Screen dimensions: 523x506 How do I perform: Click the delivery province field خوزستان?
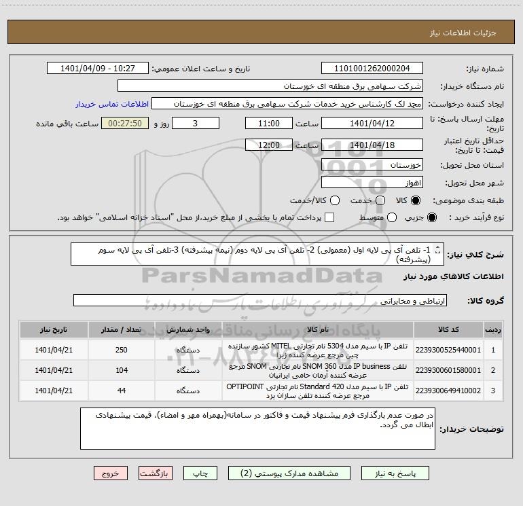pyautogui.click(x=372, y=165)
